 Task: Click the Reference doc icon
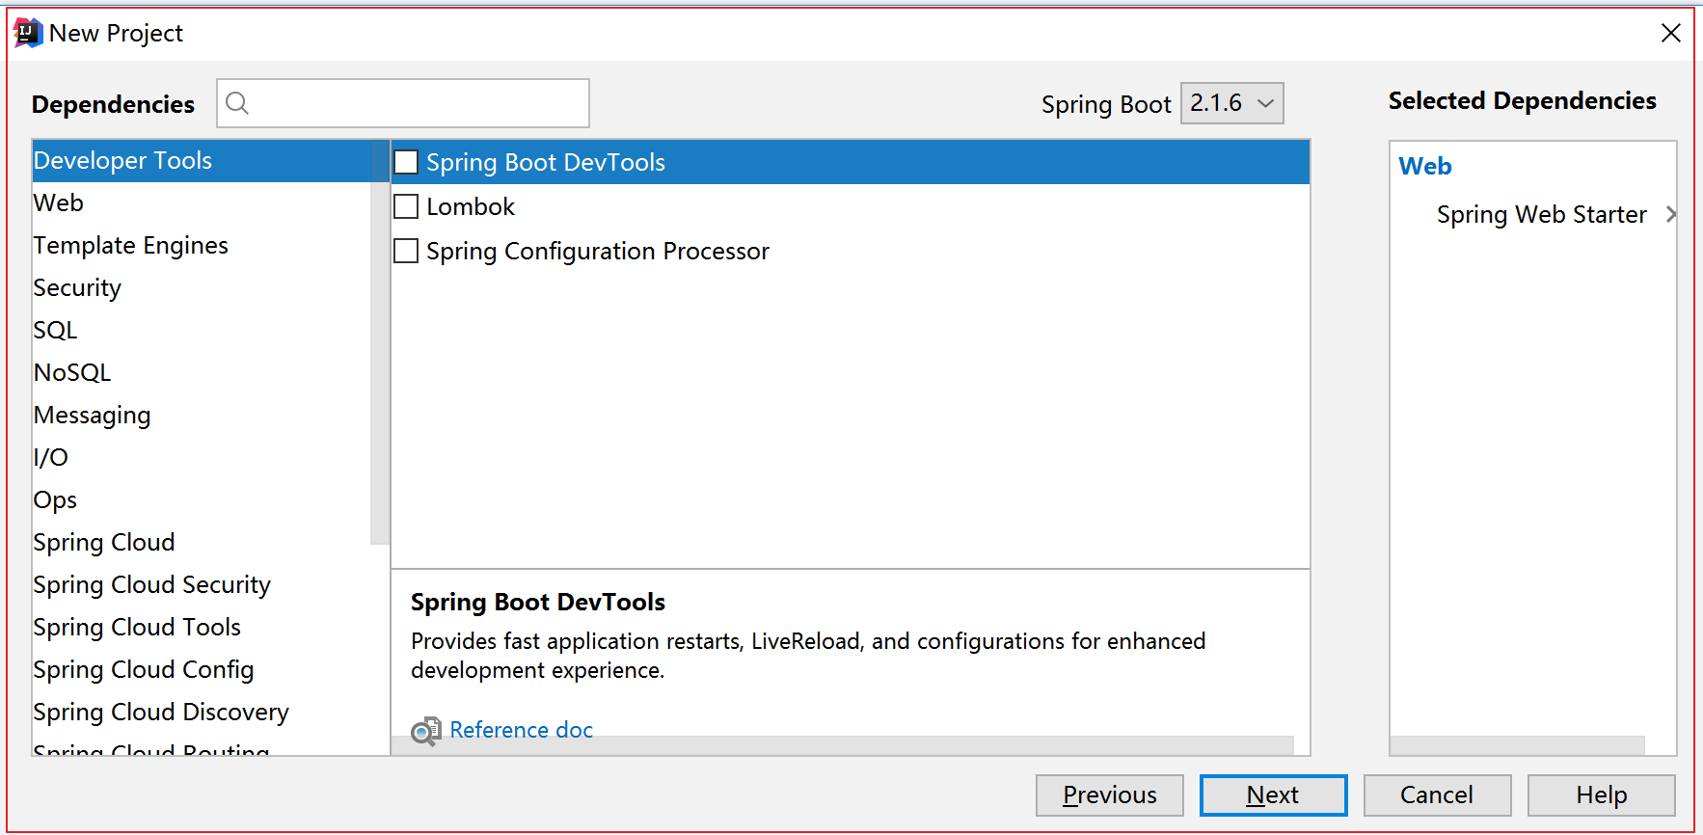pyautogui.click(x=425, y=731)
